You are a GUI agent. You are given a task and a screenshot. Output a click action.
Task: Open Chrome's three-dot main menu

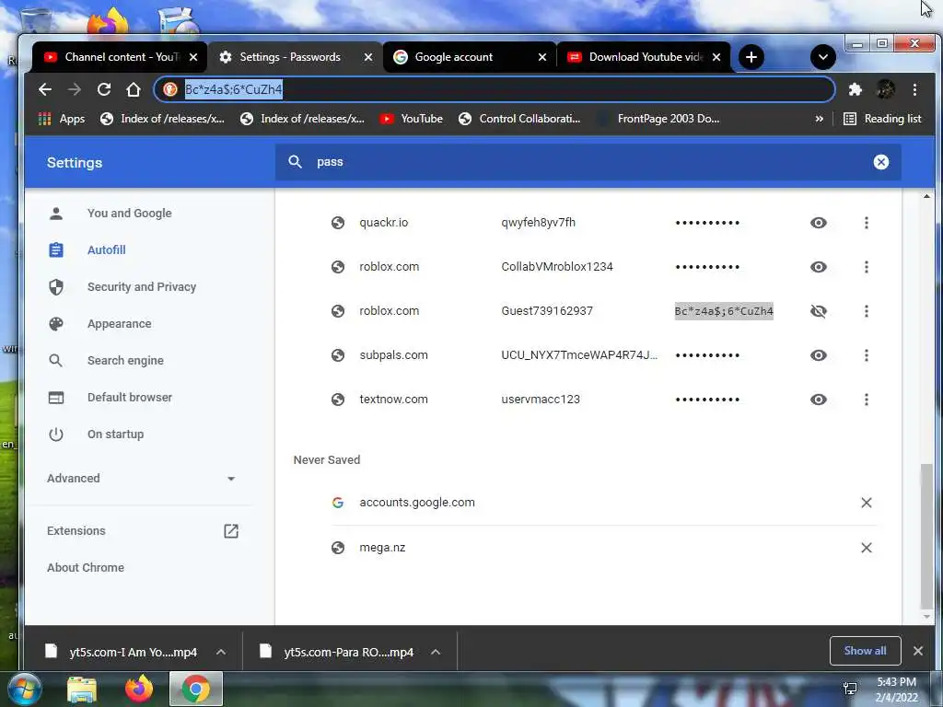point(914,89)
